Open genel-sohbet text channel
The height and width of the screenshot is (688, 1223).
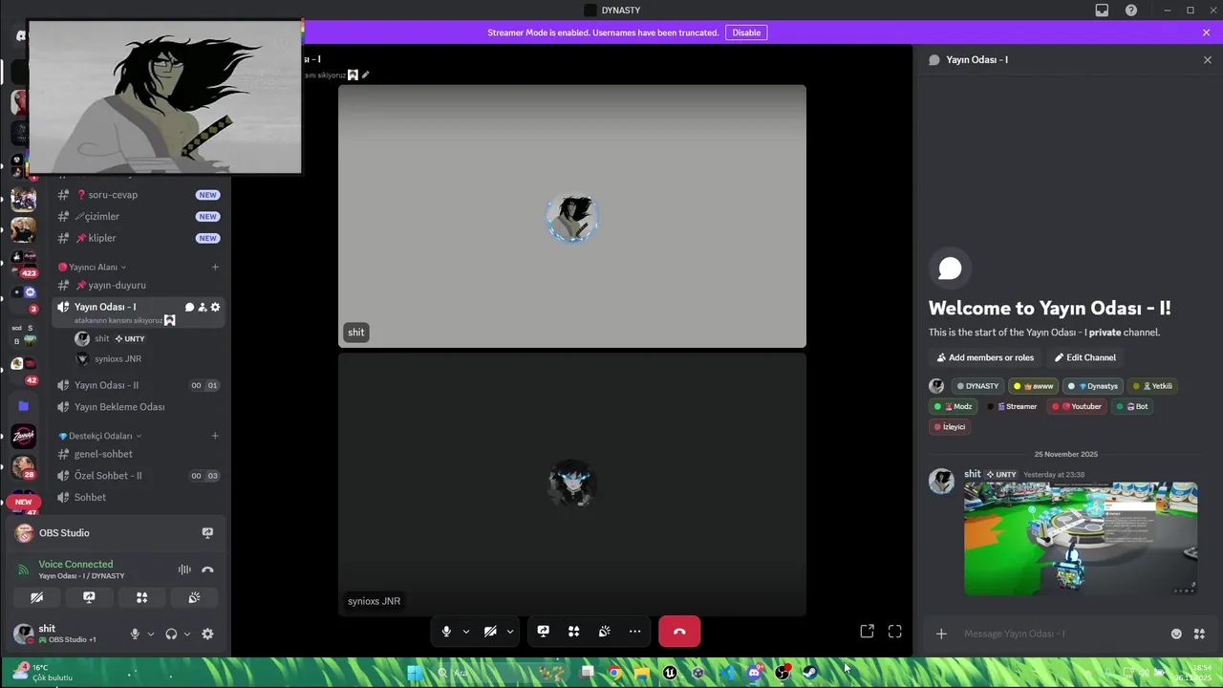(x=139, y=454)
